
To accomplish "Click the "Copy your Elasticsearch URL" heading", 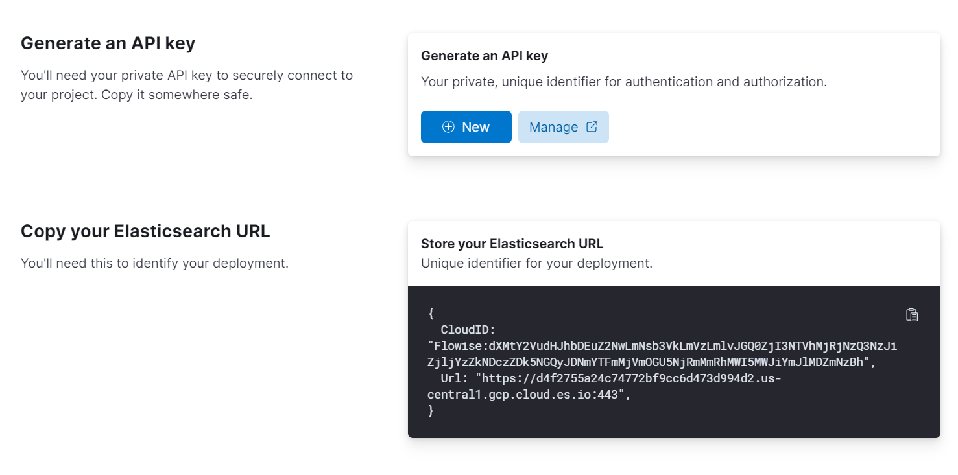I will click(145, 231).
